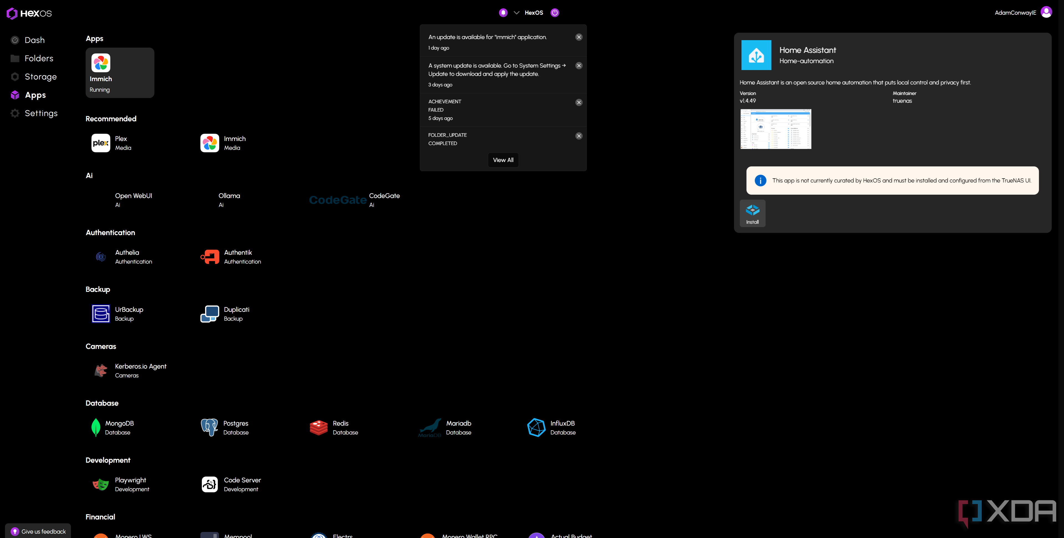Viewport: 1064px width, 538px height.
Task: Click the Home Assistant app logo
Action: (x=756, y=55)
